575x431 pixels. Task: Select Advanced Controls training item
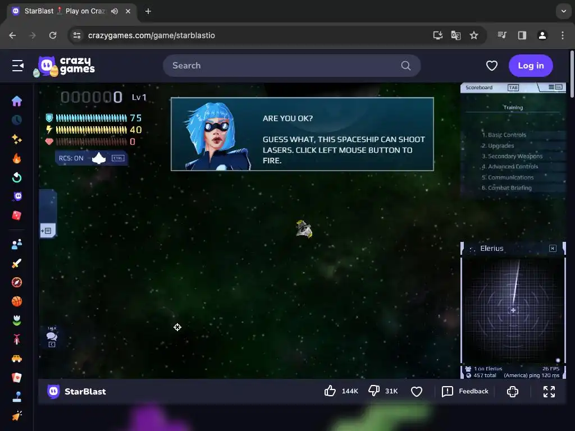click(x=510, y=166)
